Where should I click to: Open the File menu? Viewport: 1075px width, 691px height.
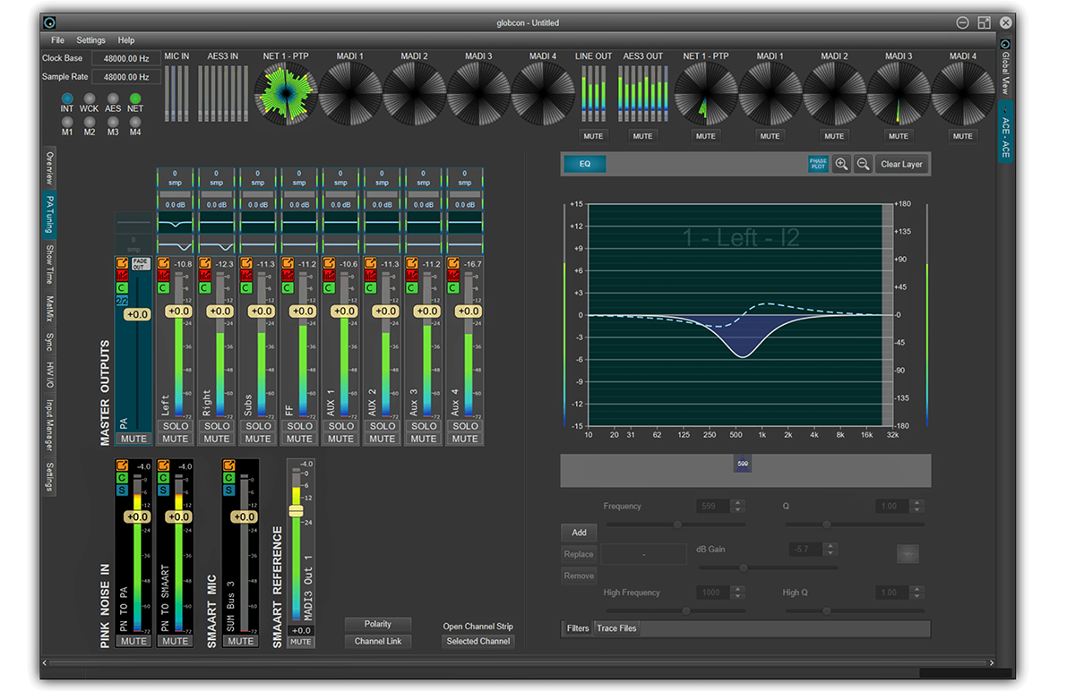58,40
